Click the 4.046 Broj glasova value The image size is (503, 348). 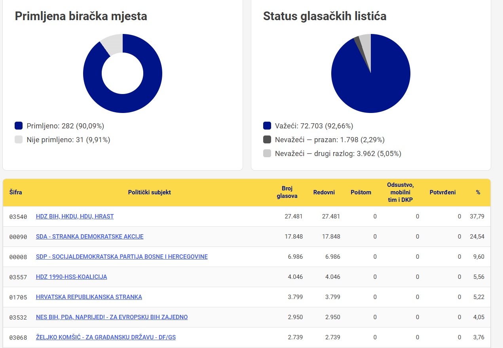click(295, 277)
